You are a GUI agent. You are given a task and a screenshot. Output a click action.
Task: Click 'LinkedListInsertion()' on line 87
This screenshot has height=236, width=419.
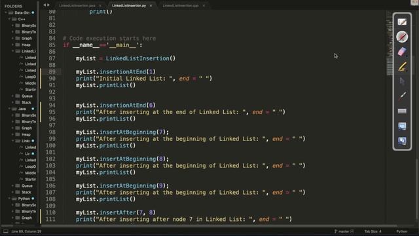coord(141,58)
